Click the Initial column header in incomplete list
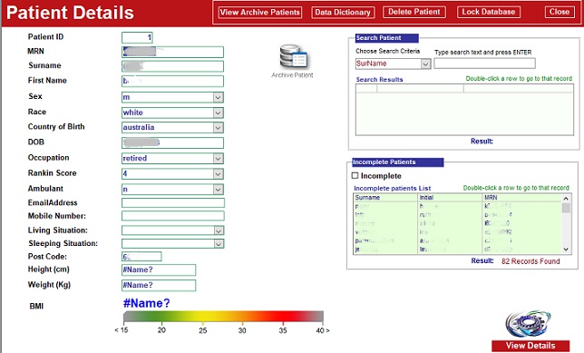 pyautogui.click(x=450, y=198)
